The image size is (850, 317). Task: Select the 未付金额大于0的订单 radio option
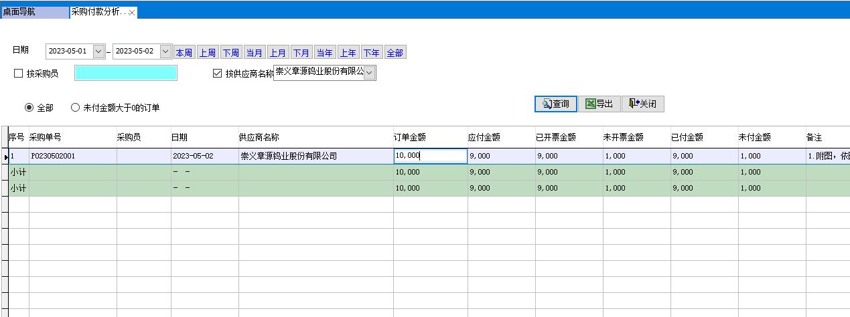coord(76,108)
